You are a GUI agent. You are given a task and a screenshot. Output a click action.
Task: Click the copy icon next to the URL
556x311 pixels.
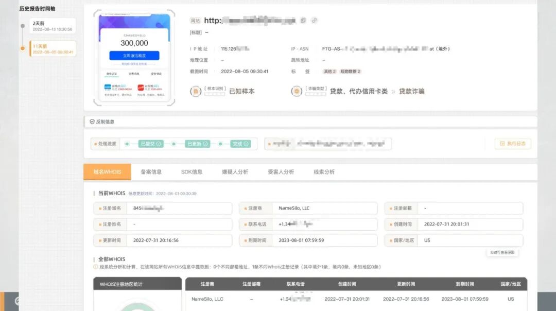303,21
